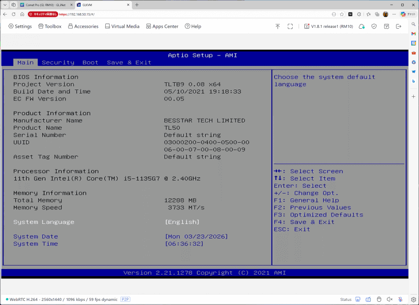The height and width of the screenshot is (305, 419).
Task: Click the EC FW Version value 00.05
Action: tap(174, 99)
